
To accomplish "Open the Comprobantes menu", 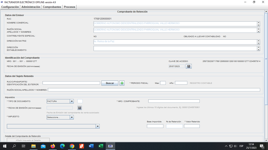I will tap(52, 7).
